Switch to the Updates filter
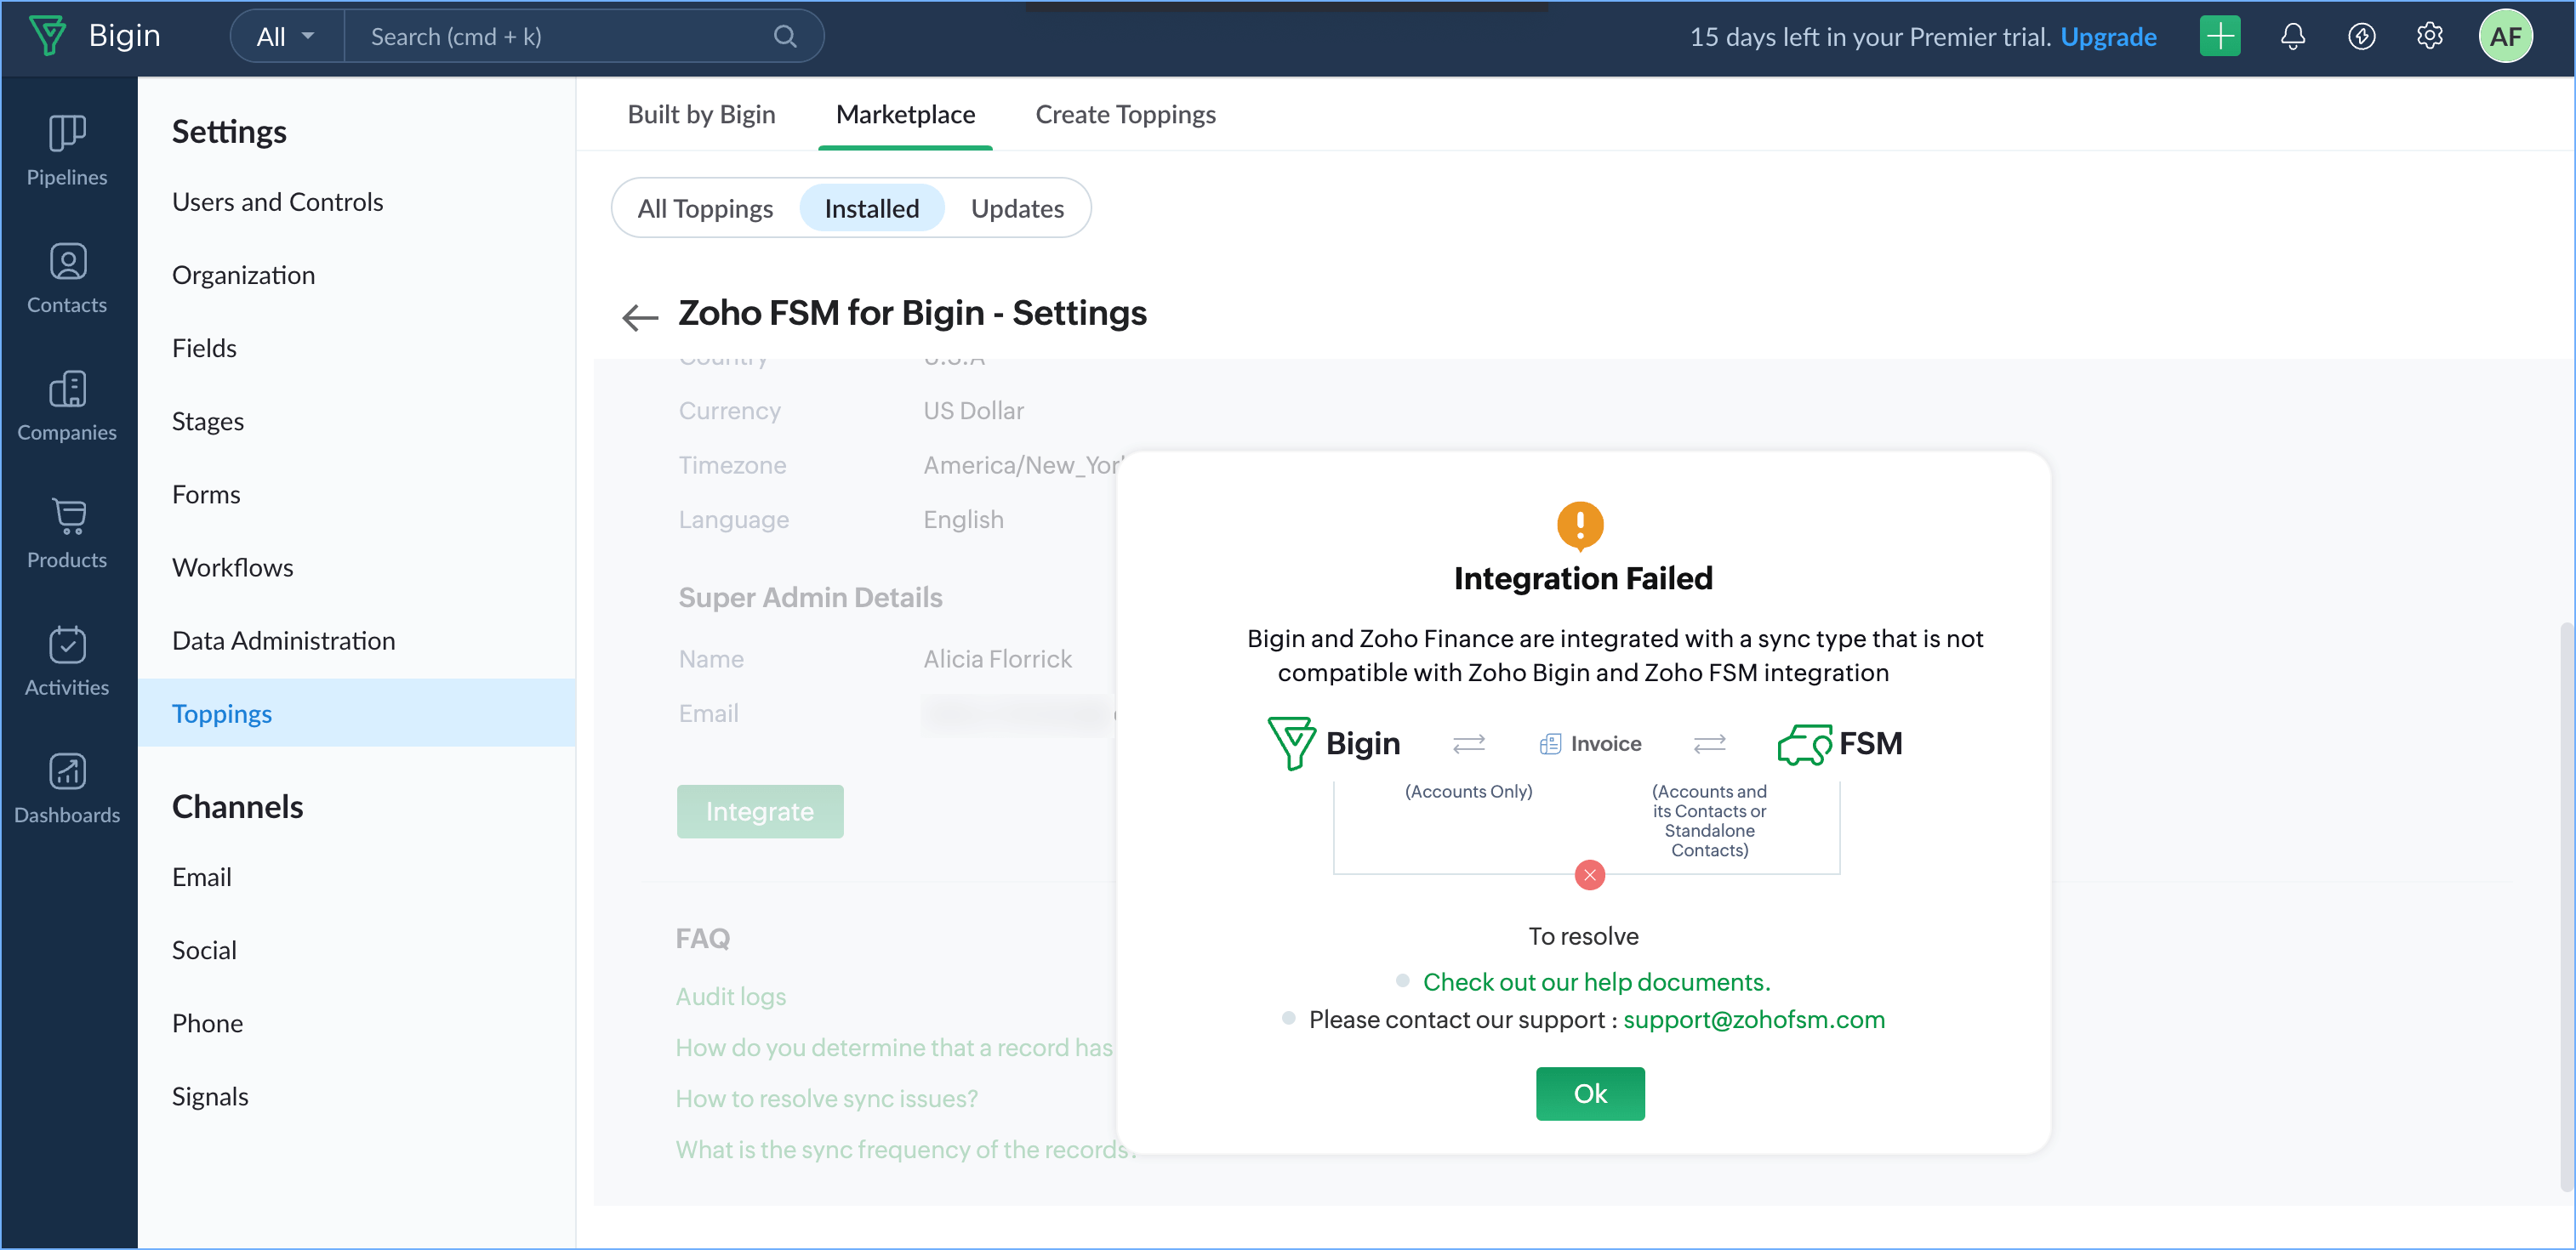This screenshot has height=1250, width=2576. 1017,209
